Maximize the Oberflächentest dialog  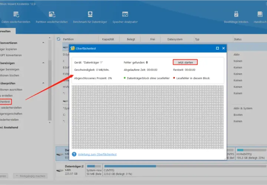coord(217,48)
